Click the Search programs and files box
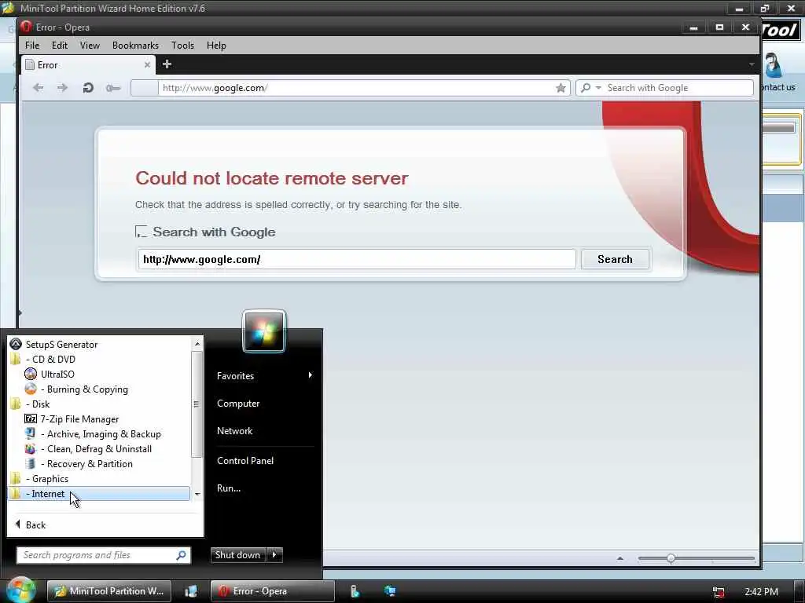 tap(103, 555)
